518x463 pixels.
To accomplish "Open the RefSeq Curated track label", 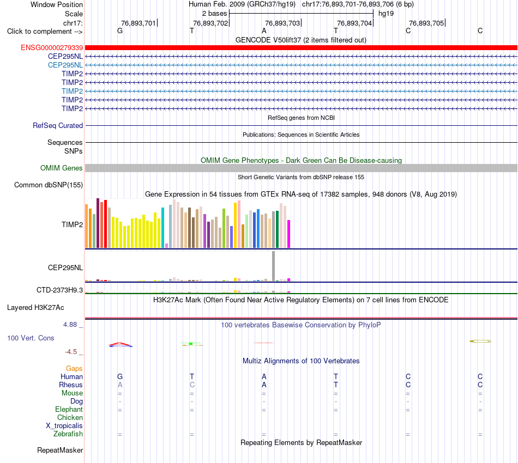I will pyautogui.click(x=58, y=125).
